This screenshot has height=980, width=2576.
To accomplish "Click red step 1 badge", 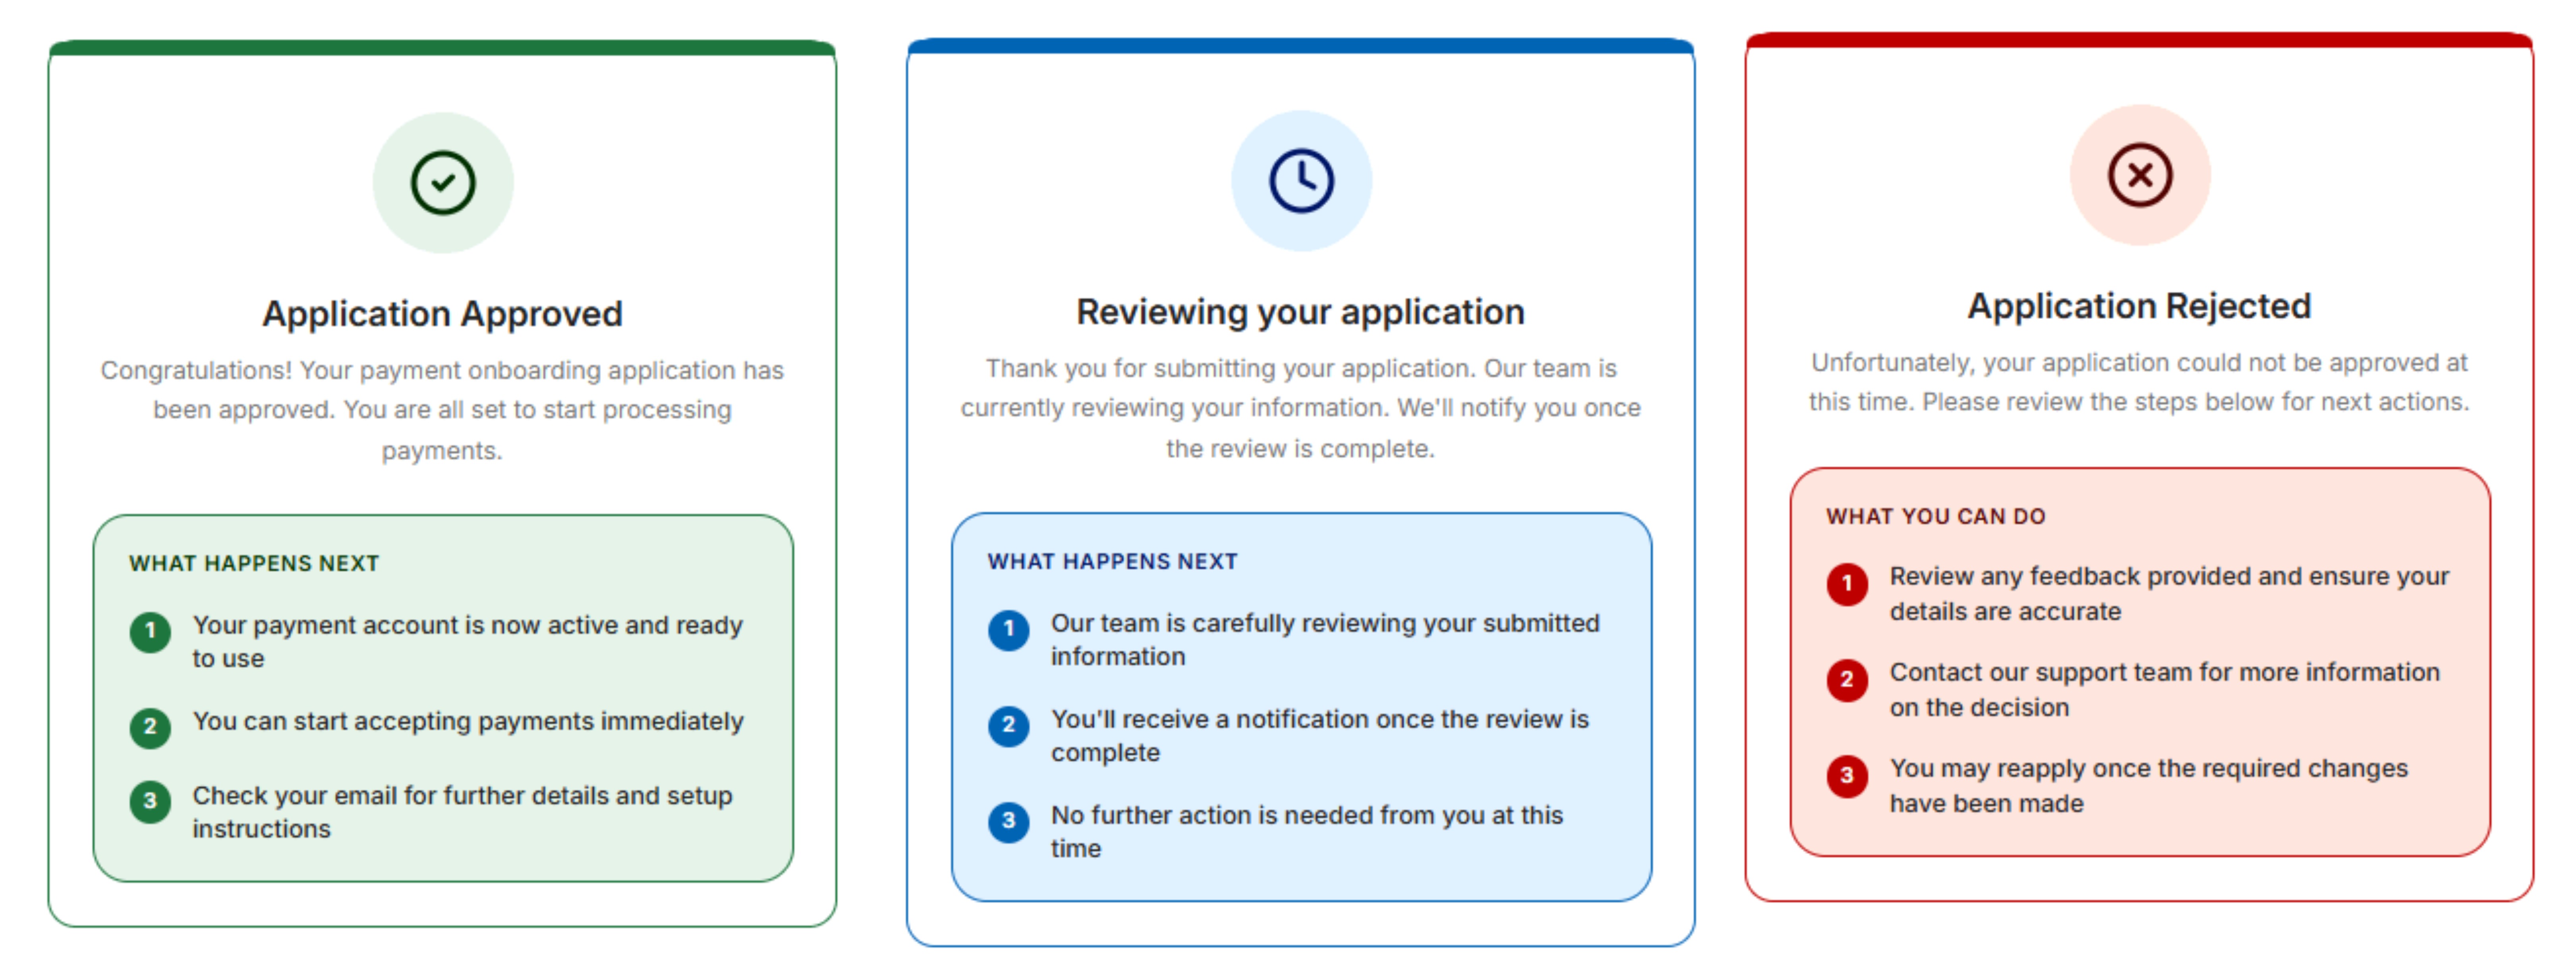I will point(1846,583).
